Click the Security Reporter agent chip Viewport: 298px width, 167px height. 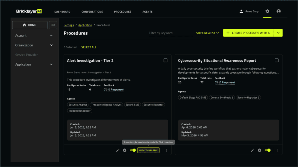pyautogui.click(x=153, y=105)
